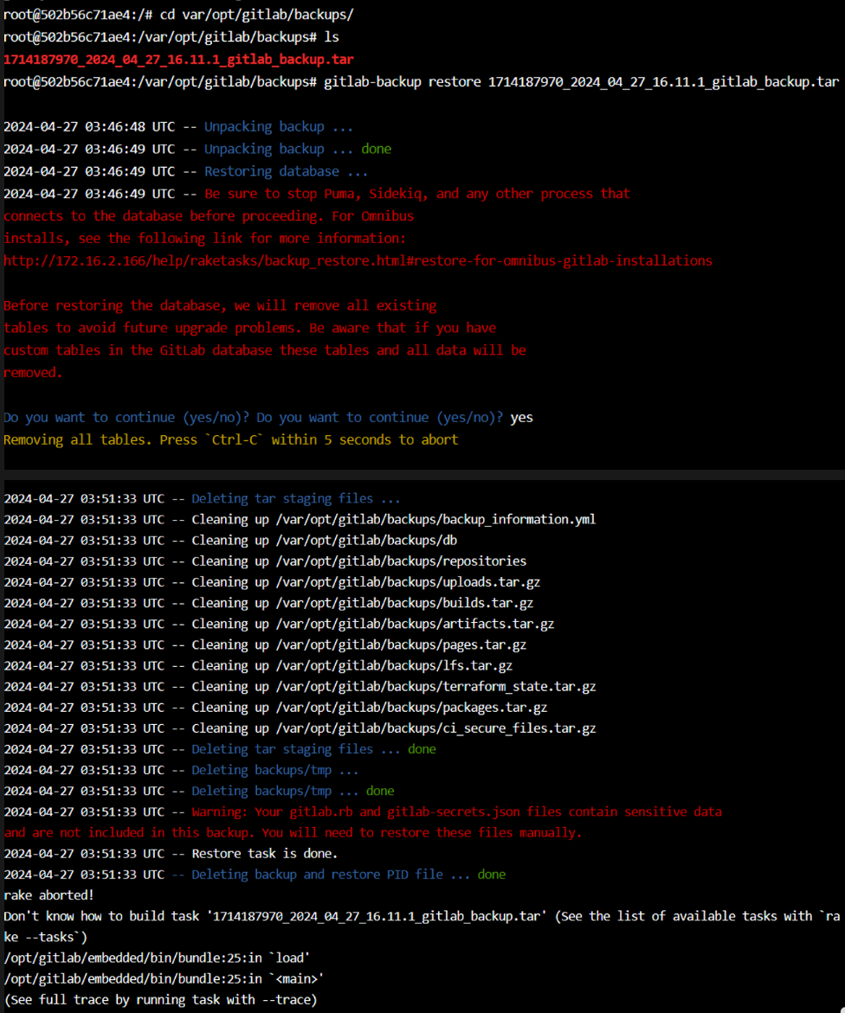Image resolution: width=845 pixels, height=1013 pixels.
Task: Click 'Cleaning up backup_information.yml' line
Action: (x=300, y=519)
